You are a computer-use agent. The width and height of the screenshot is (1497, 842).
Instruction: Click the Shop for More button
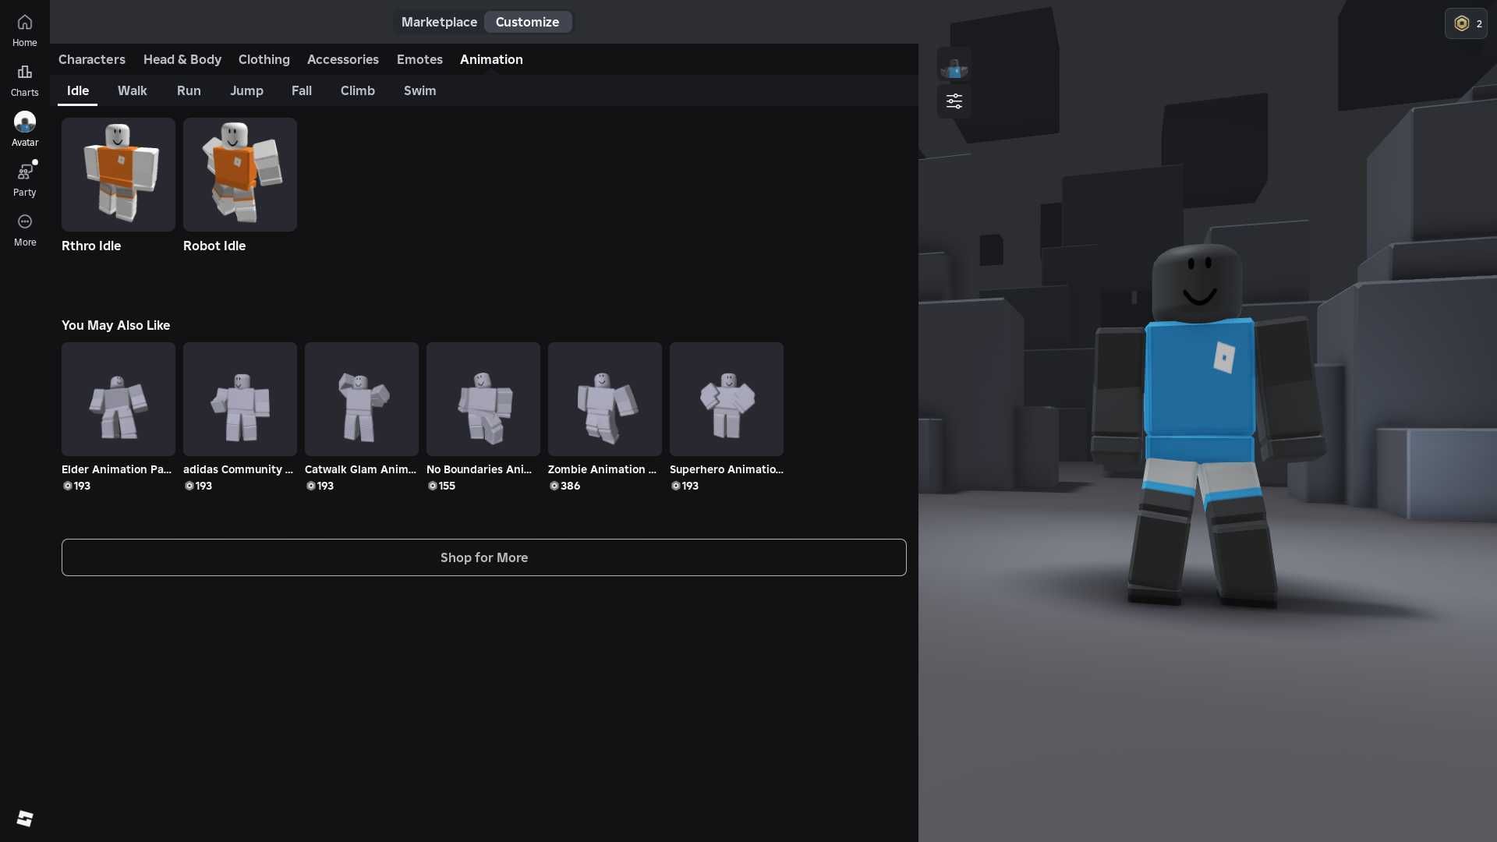pyautogui.click(x=484, y=557)
